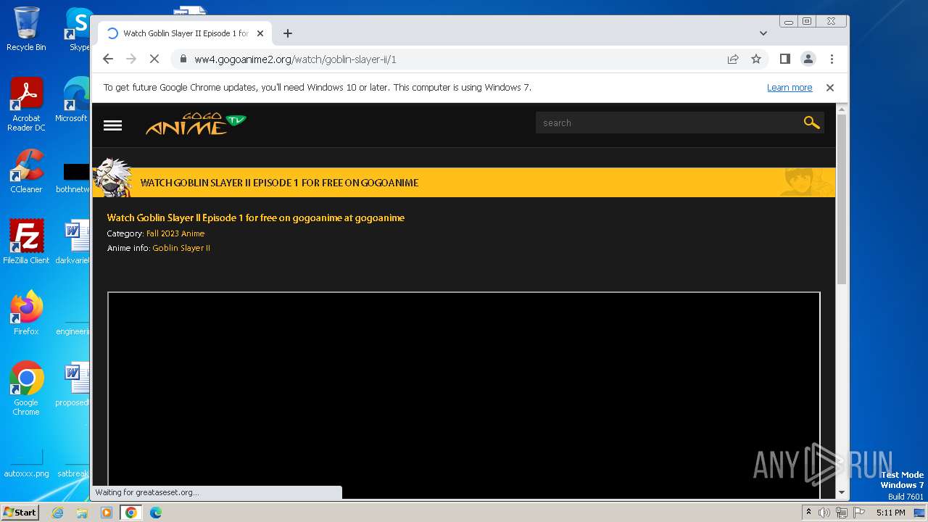Screen dimensions: 928x522
Task: Click the yellow search magnifier icon
Action: [811, 123]
